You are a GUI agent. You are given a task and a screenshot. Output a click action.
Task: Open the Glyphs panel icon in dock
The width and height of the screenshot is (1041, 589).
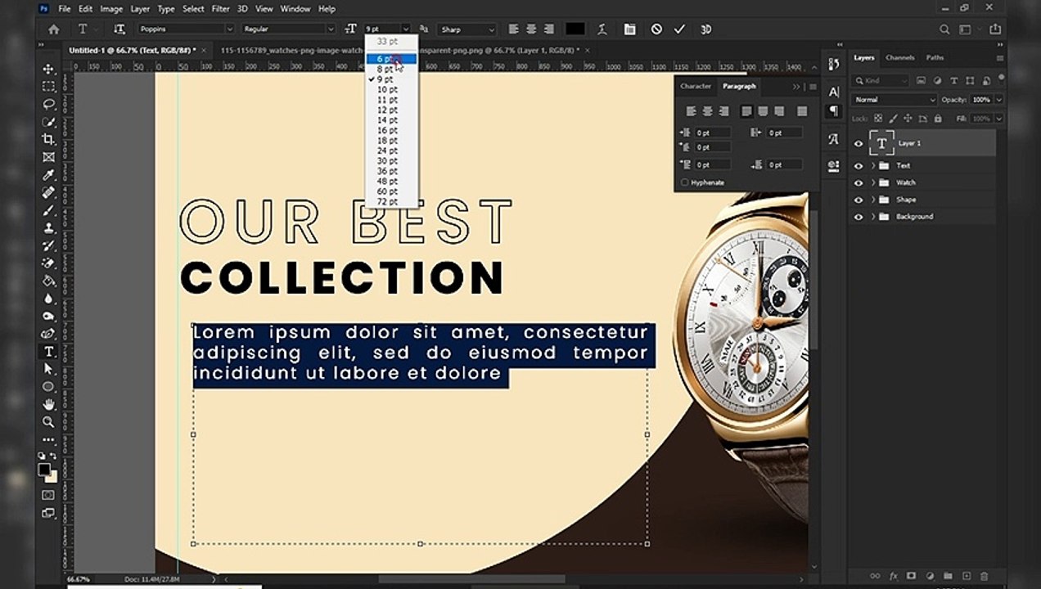pos(834,139)
